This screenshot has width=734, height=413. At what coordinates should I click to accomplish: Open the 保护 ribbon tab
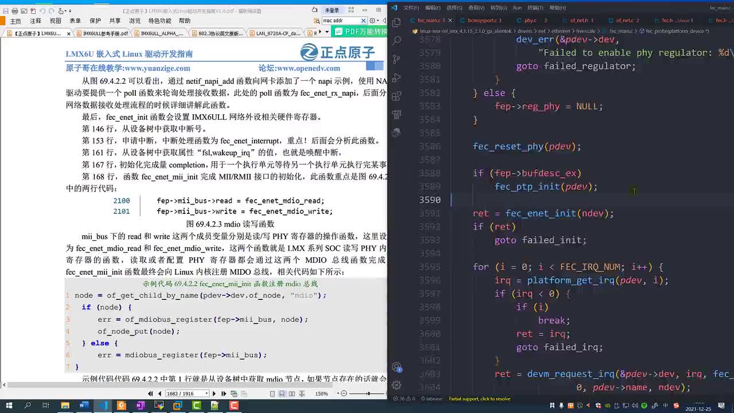(95, 21)
